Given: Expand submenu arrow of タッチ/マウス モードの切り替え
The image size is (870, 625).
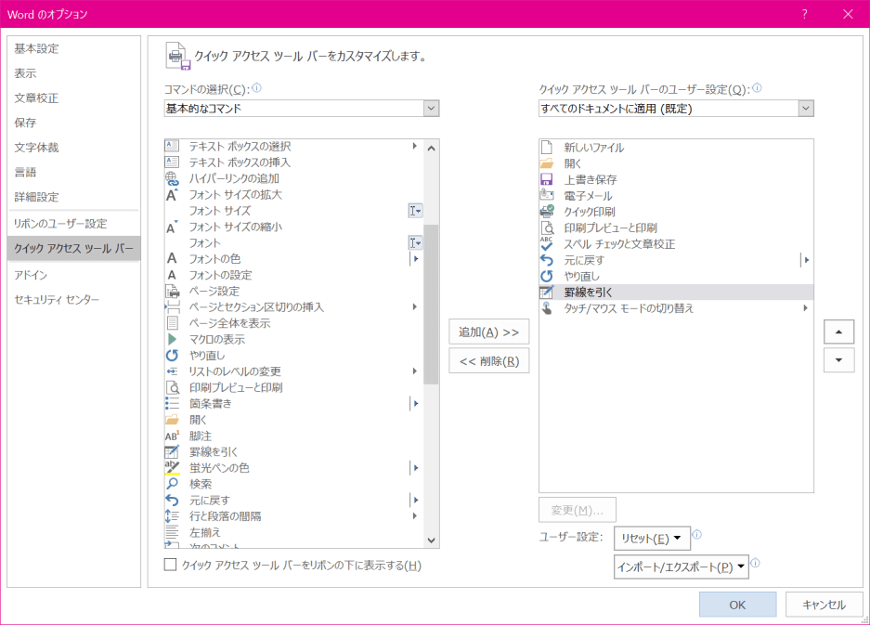Looking at the screenshot, I should click(805, 308).
